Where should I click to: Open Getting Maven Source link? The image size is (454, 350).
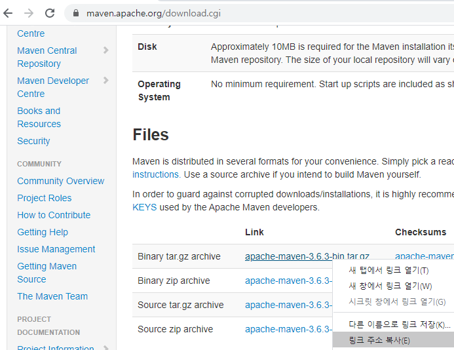47,273
